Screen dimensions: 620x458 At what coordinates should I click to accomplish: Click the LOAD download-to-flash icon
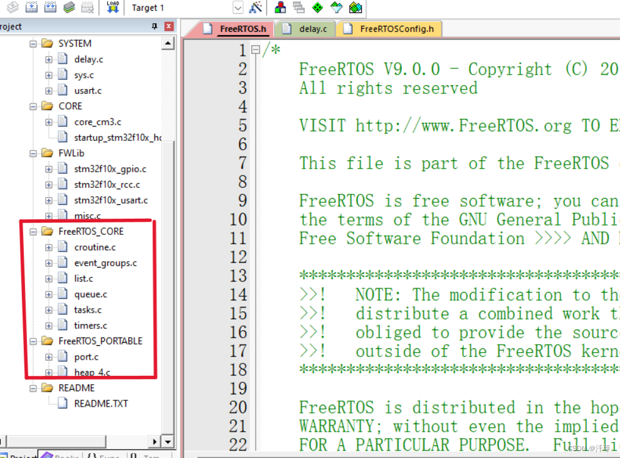pyautogui.click(x=113, y=7)
